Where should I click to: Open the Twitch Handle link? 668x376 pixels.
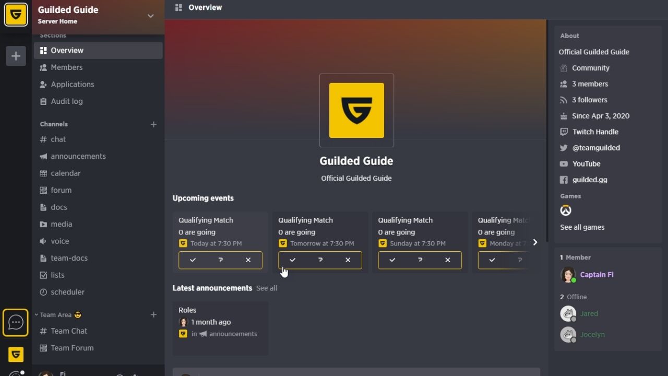pyautogui.click(x=595, y=132)
